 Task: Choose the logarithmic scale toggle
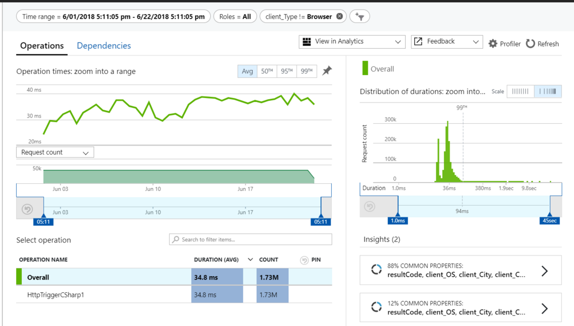(548, 91)
